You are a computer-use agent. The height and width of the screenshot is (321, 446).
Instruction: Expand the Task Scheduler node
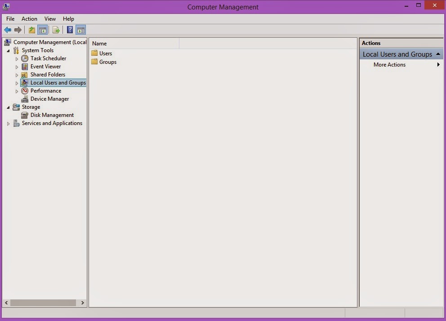17,59
